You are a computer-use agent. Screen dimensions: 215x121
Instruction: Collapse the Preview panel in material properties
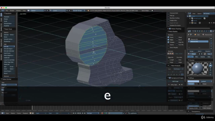click(188, 60)
